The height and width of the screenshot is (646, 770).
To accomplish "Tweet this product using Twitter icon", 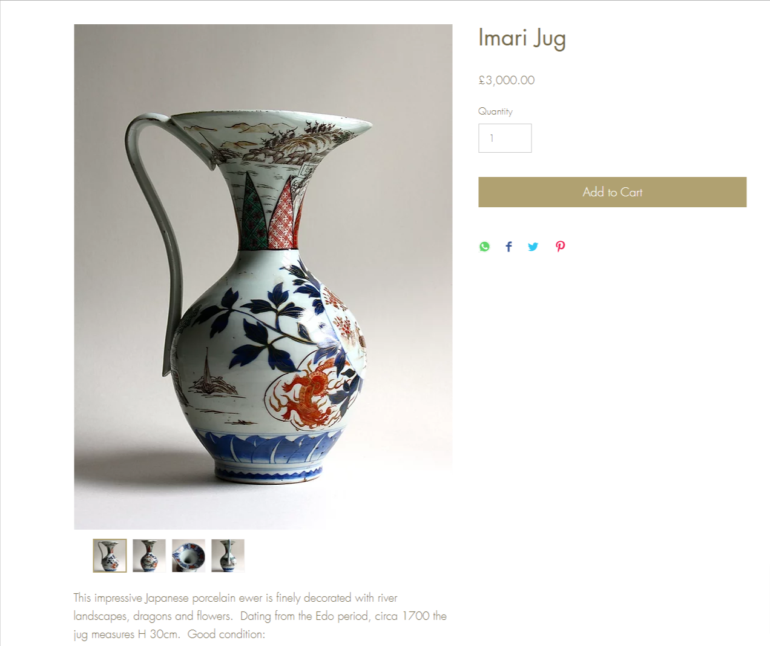I will click(x=533, y=247).
